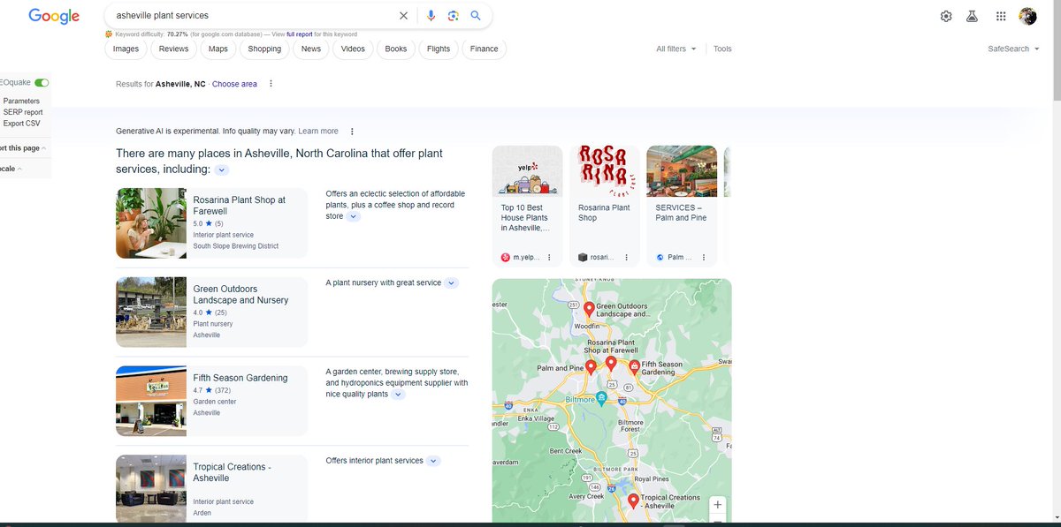Click the blue search magnifier button

click(476, 16)
